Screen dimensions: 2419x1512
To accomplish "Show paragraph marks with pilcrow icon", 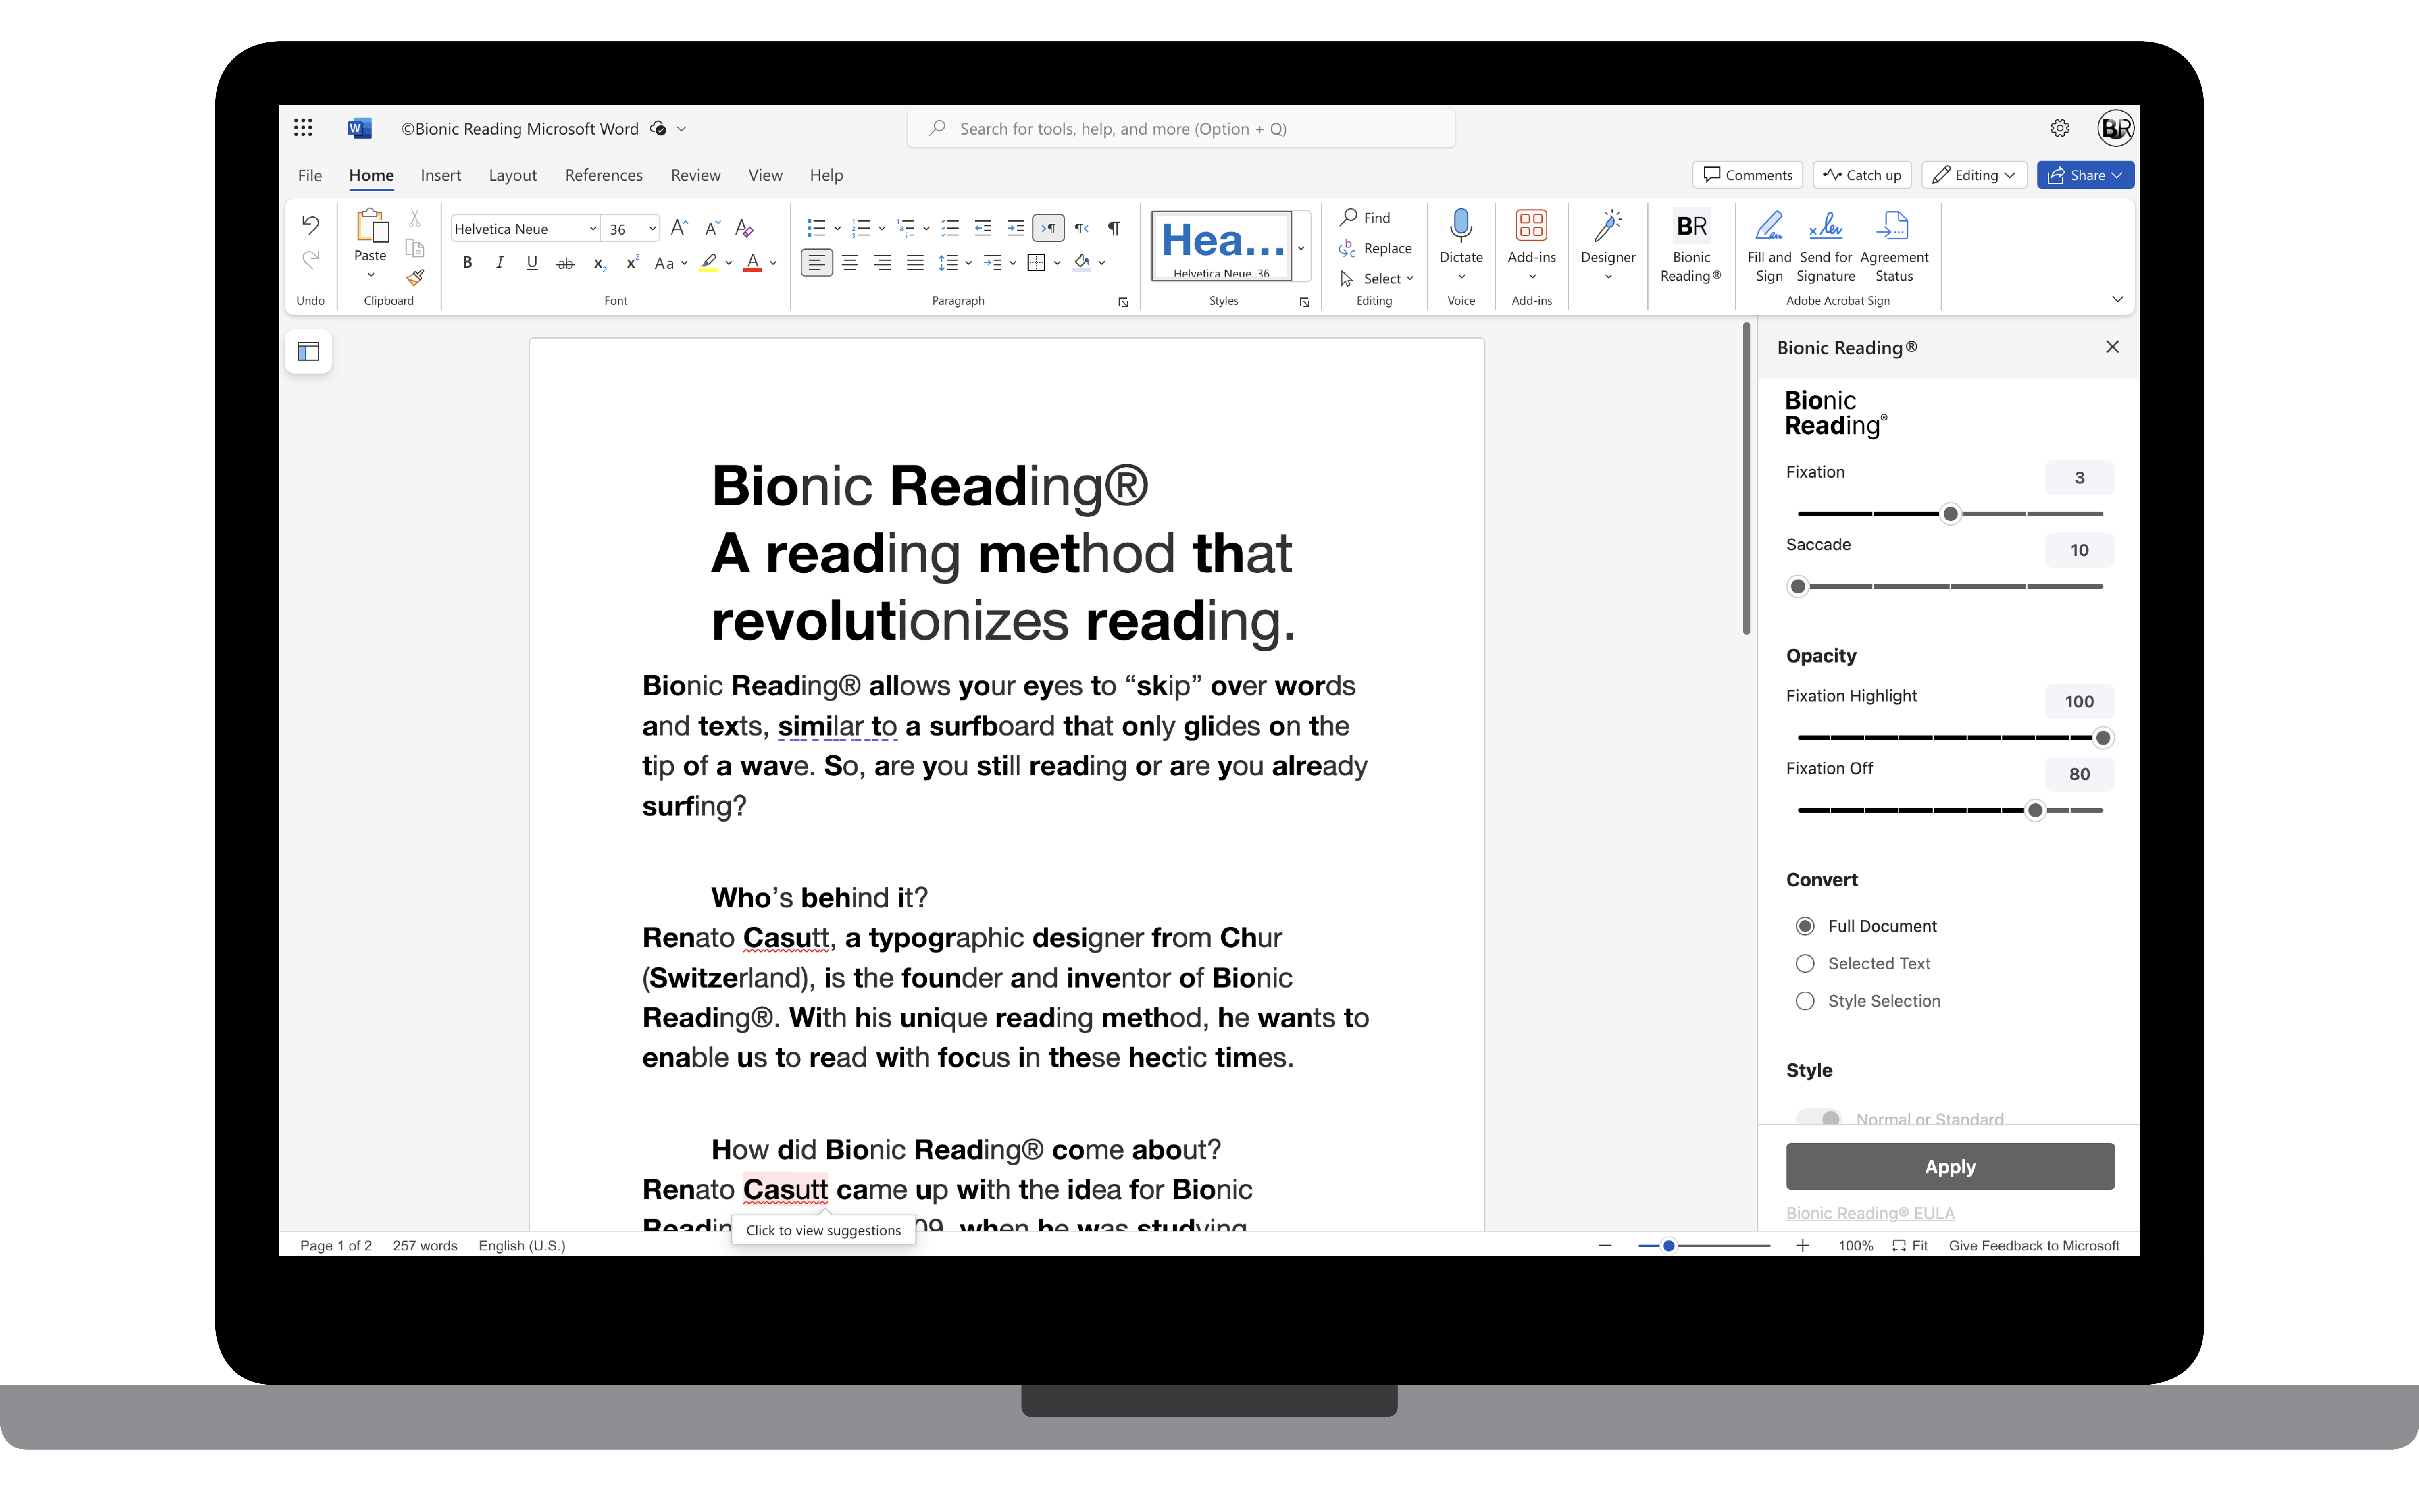I will [1114, 228].
